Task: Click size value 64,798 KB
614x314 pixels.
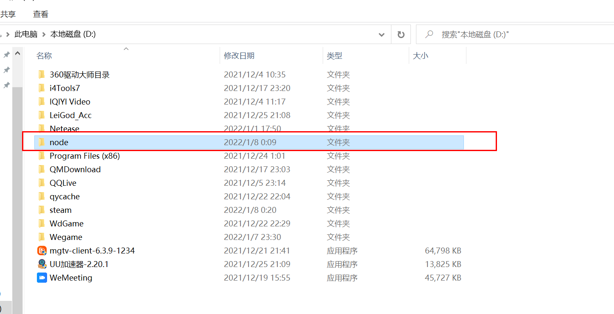Action: click(x=443, y=251)
